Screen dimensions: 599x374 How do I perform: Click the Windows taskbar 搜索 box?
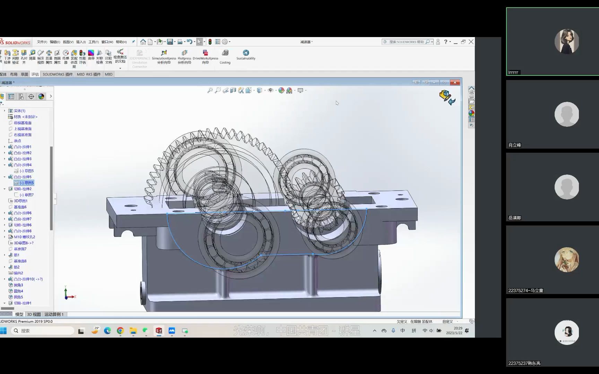[x=42, y=331]
